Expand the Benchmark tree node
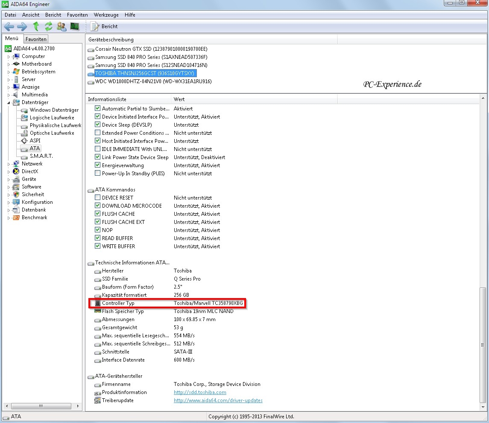The height and width of the screenshot is (423, 489). click(x=9, y=218)
